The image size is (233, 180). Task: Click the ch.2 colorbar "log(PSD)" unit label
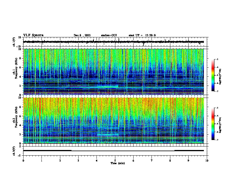220,125
